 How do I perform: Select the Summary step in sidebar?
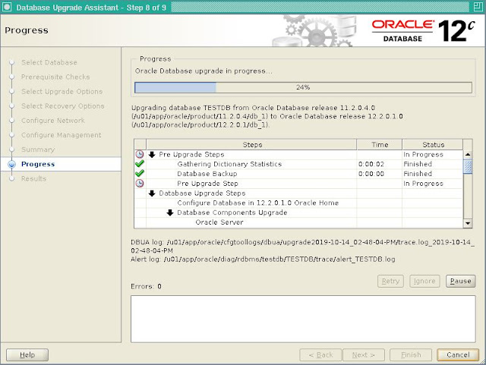38,149
